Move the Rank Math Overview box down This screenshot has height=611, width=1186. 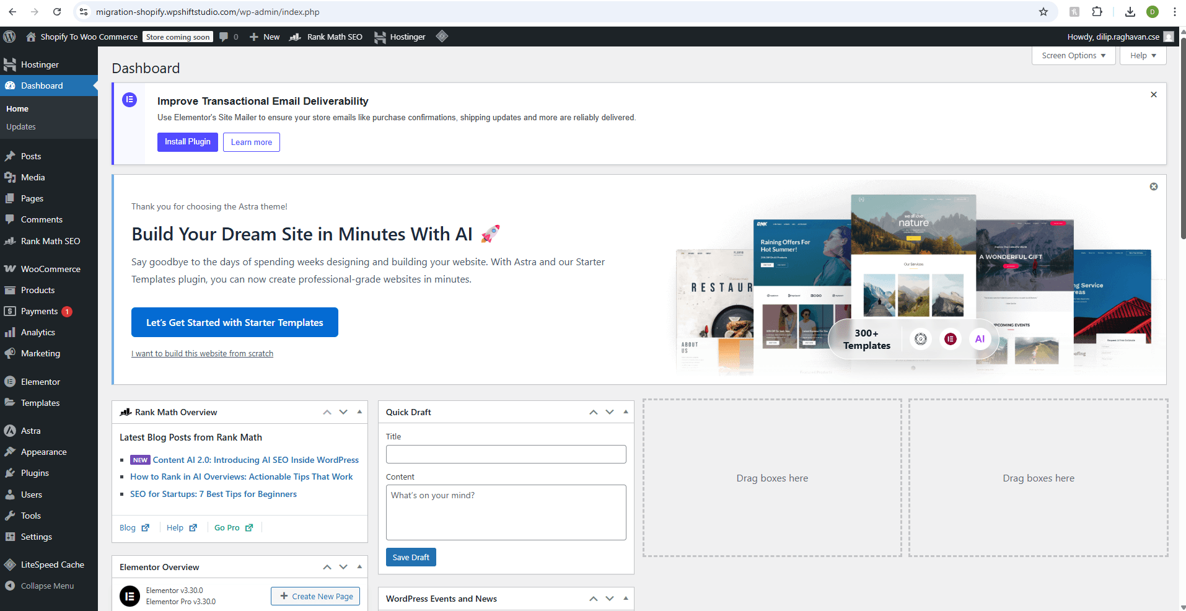343,412
